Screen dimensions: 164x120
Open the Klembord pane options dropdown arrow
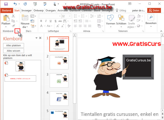click(x=36, y=38)
